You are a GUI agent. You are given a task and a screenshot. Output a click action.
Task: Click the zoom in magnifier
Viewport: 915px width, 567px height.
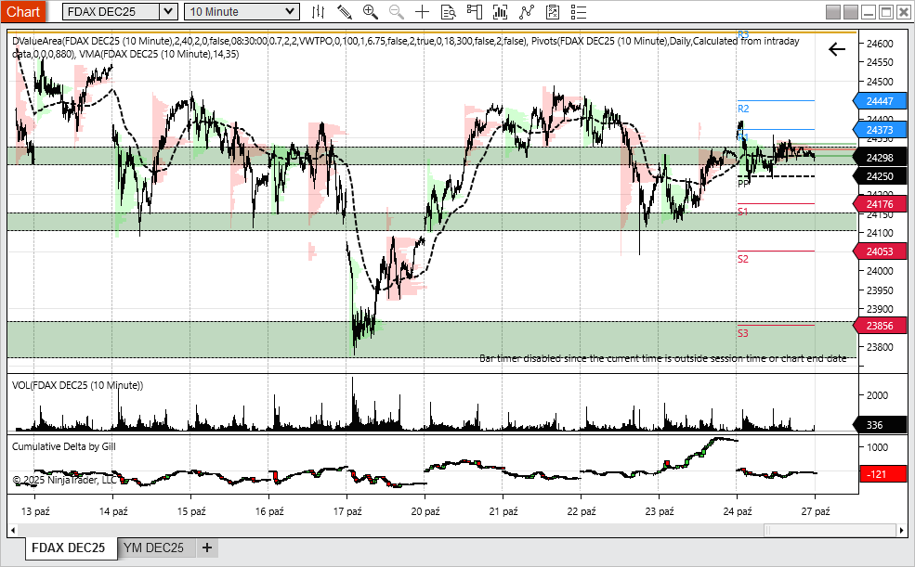[x=370, y=12]
